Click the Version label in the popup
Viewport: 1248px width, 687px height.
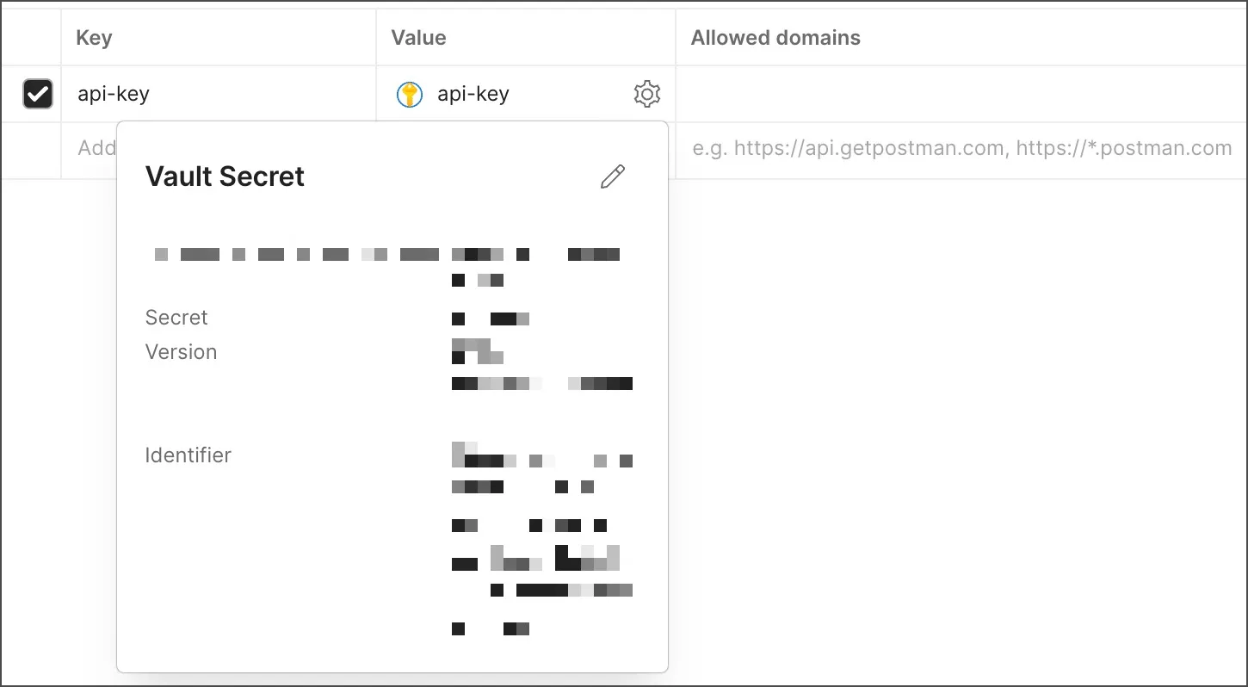pos(181,352)
